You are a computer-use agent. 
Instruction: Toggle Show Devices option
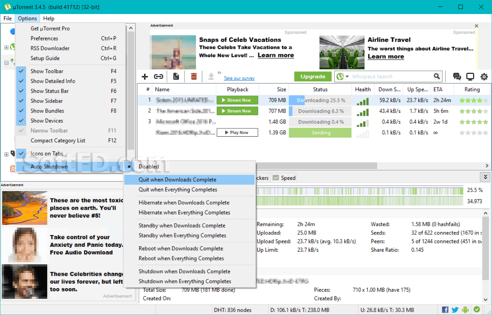pyautogui.click(x=70, y=121)
